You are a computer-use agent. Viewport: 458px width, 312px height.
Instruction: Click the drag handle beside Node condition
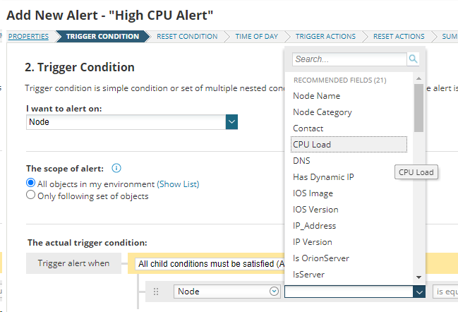point(156,292)
